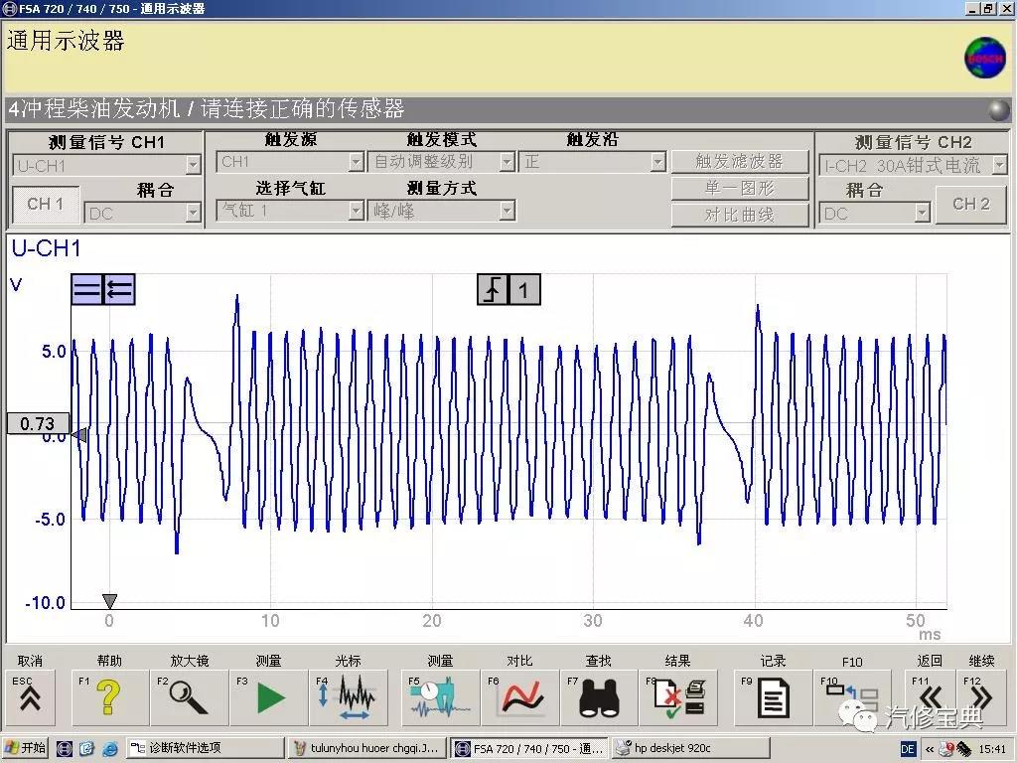This screenshot has height=763, width=1017.
Task: Toggle the CH 2 channel button
Action: coord(971,204)
